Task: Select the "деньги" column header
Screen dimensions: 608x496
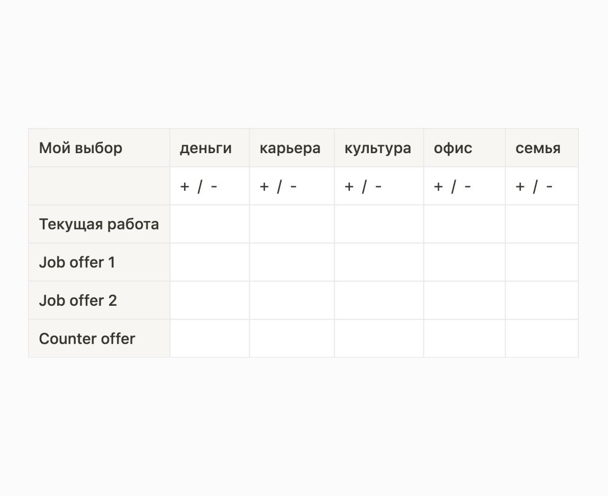Action: 210,148
